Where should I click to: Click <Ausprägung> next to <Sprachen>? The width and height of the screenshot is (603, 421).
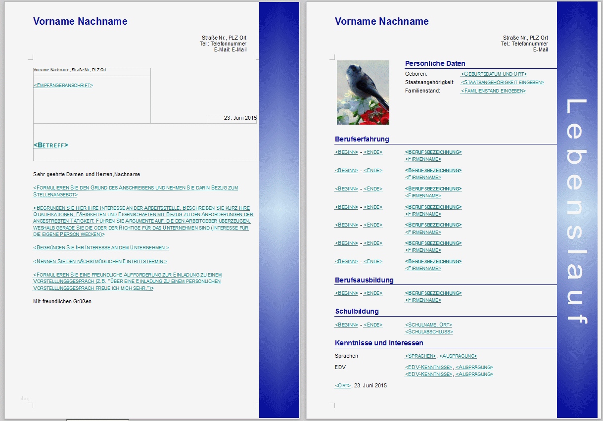coord(458,356)
